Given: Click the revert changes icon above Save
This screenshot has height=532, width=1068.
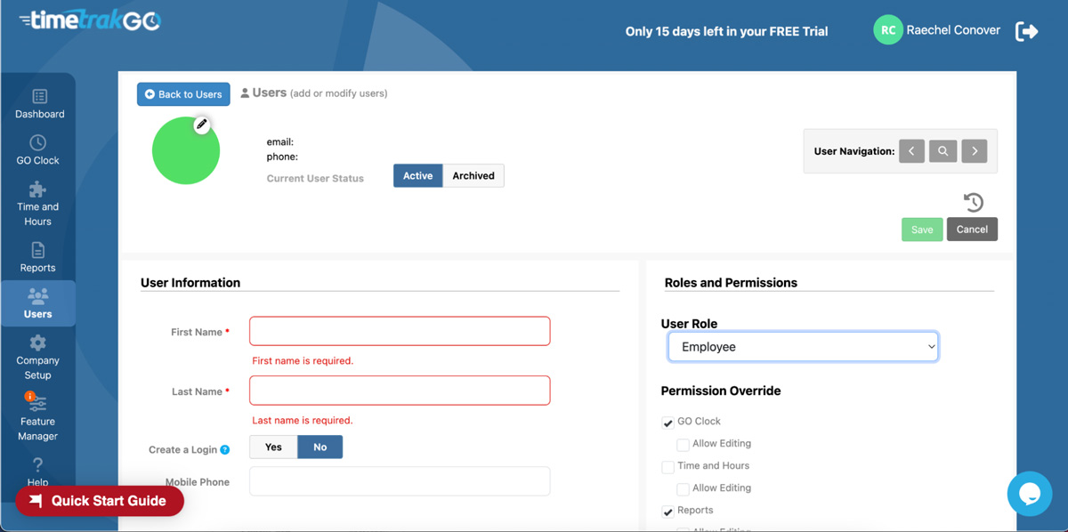Looking at the screenshot, I should pyautogui.click(x=973, y=202).
